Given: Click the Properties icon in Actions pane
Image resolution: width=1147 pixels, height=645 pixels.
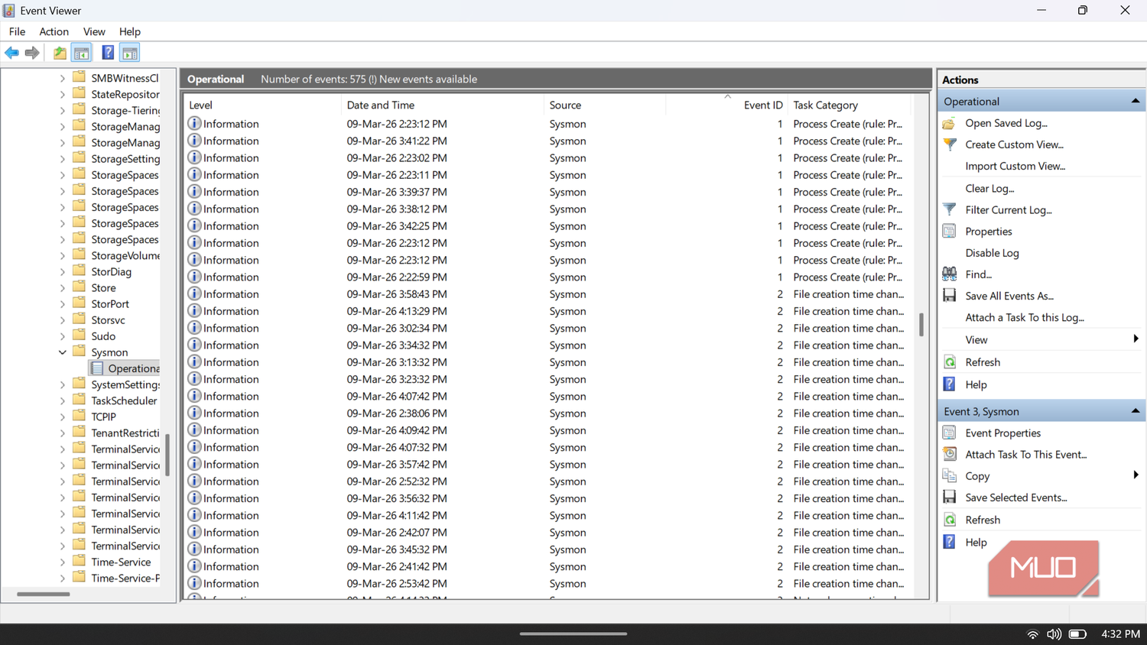Looking at the screenshot, I should point(949,231).
